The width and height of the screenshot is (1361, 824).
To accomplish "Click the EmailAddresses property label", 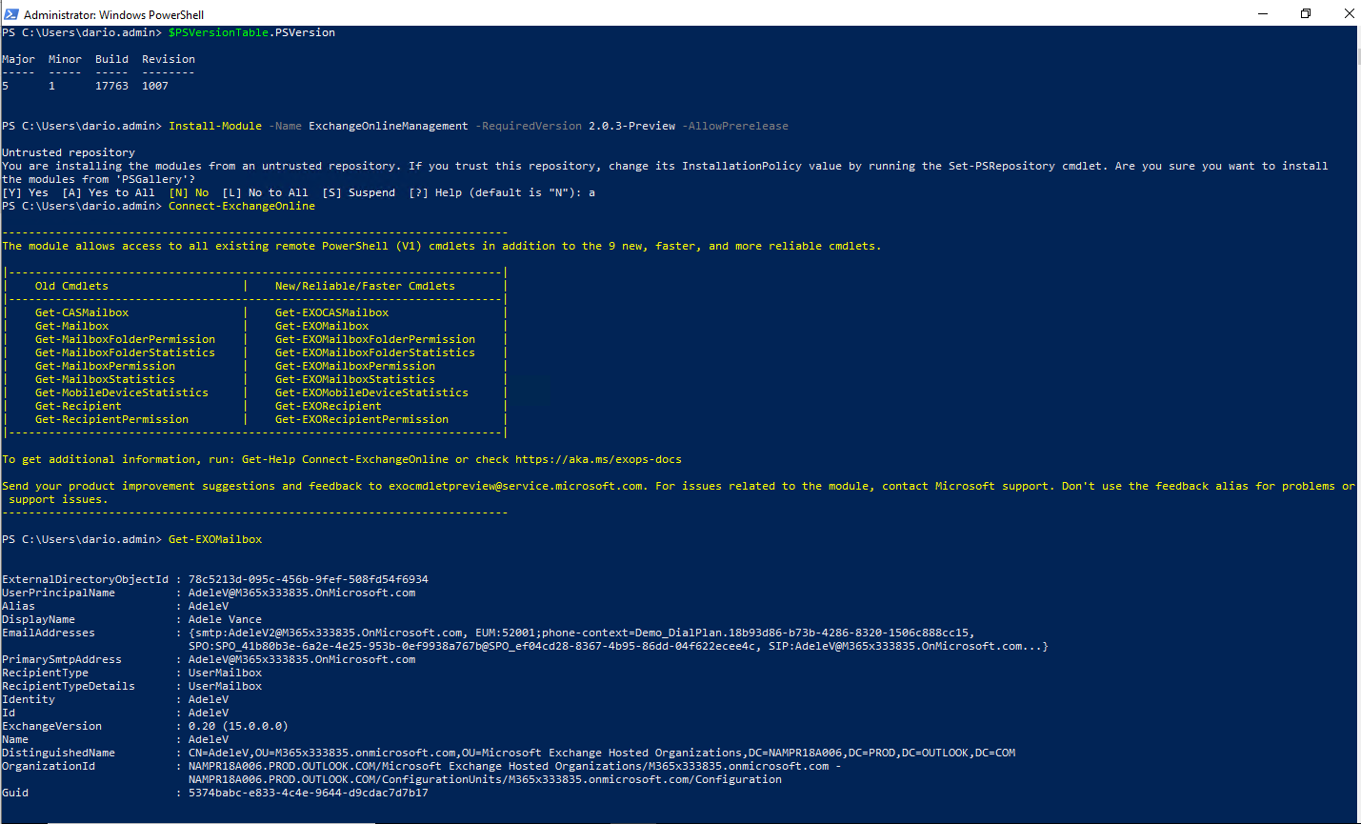I will (49, 633).
